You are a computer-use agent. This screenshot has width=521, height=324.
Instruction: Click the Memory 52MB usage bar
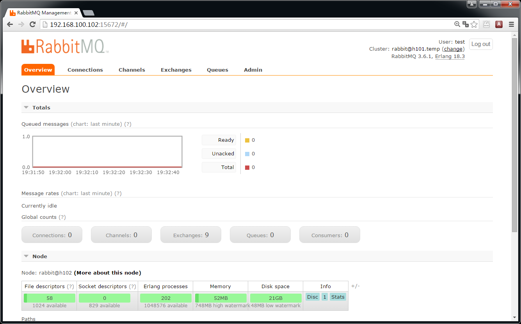point(221,298)
